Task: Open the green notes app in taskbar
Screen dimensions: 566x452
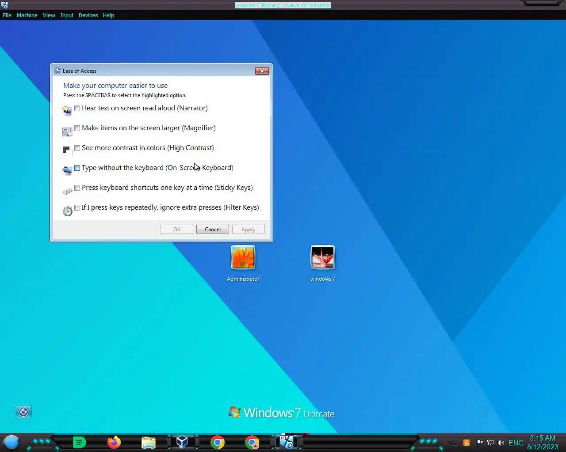Action: point(79,442)
